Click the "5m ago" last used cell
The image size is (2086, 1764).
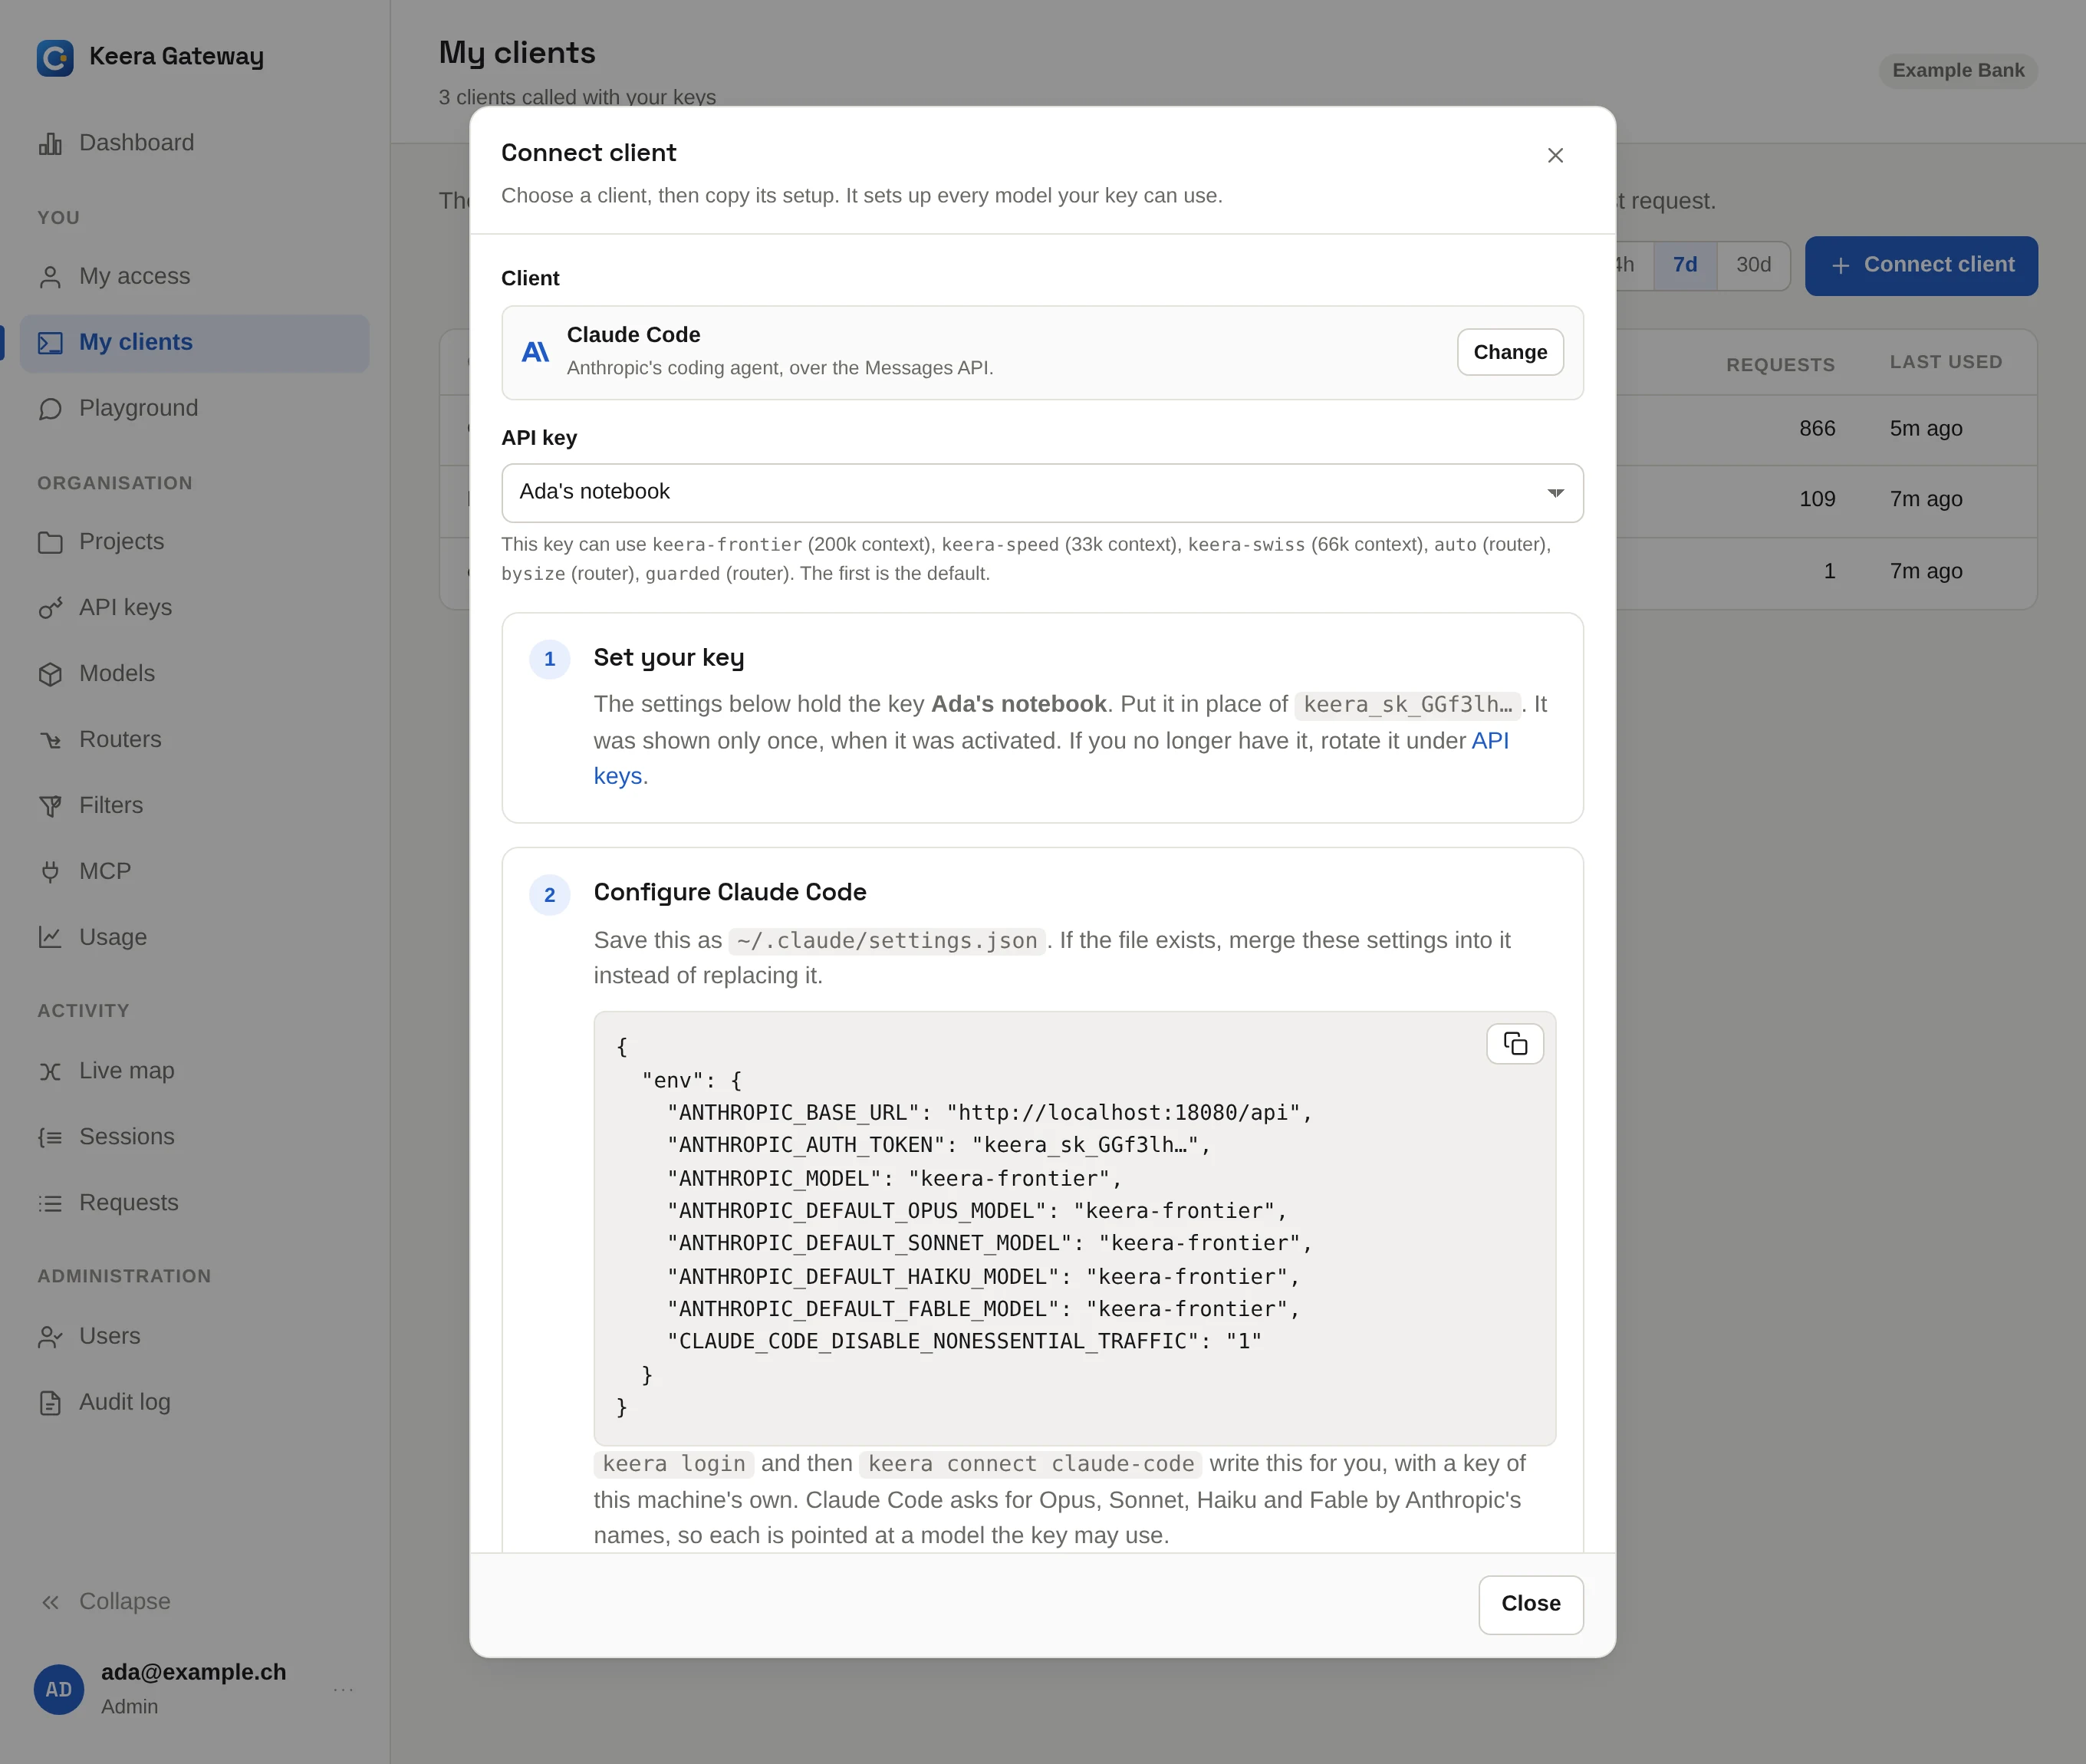pos(1926,429)
